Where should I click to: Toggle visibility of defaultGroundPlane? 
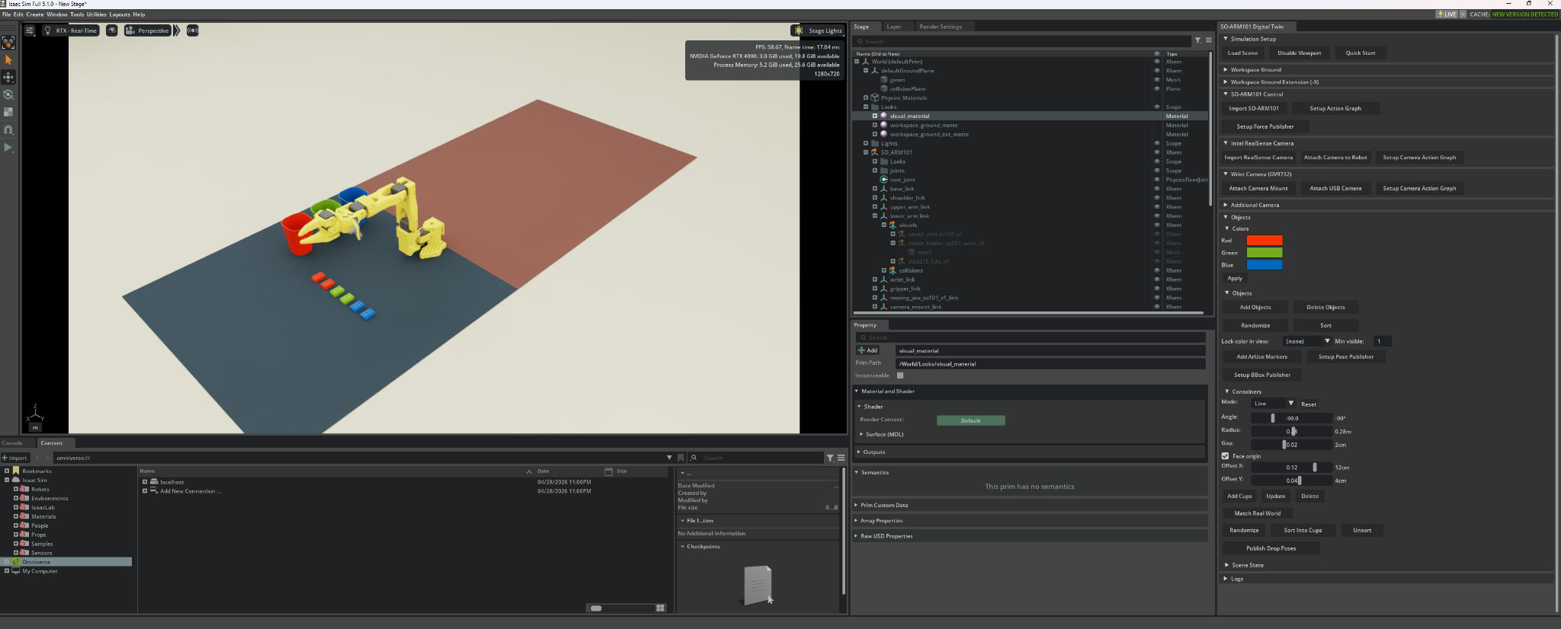[1157, 71]
